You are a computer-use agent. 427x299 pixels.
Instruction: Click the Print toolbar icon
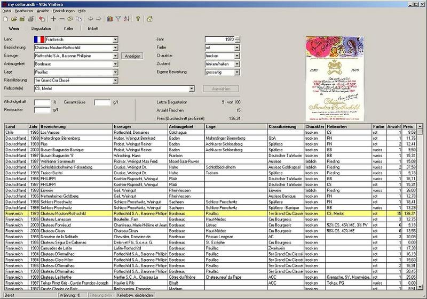tap(31, 19)
